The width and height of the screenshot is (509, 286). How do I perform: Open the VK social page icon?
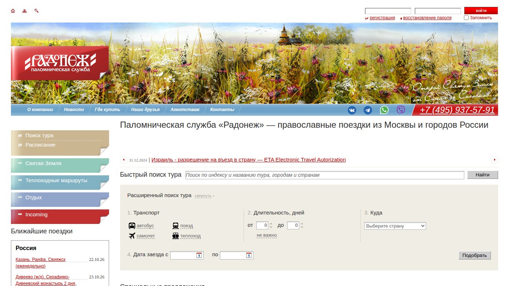pyautogui.click(x=352, y=110)
